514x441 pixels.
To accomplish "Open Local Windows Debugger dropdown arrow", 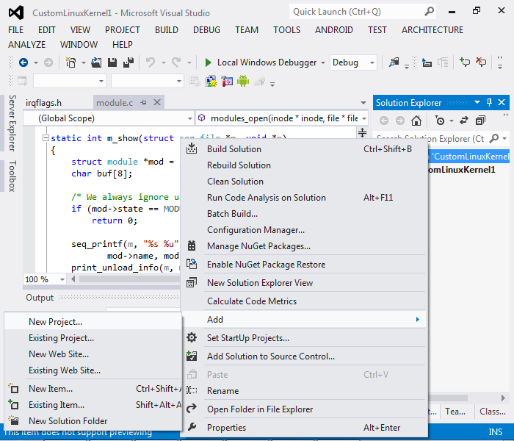I will coord(323,62).
